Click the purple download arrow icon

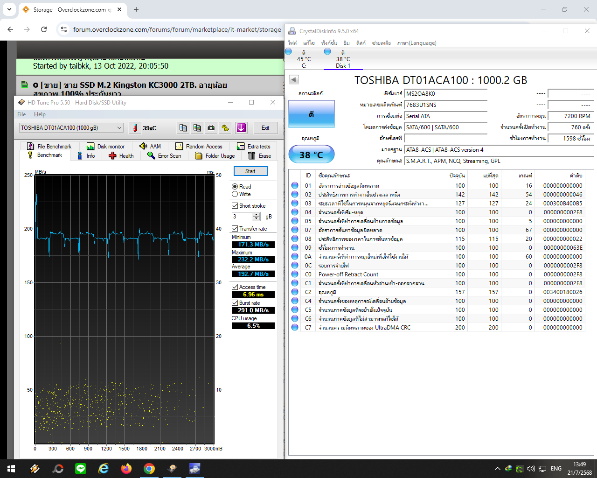(x=241, y=128)
